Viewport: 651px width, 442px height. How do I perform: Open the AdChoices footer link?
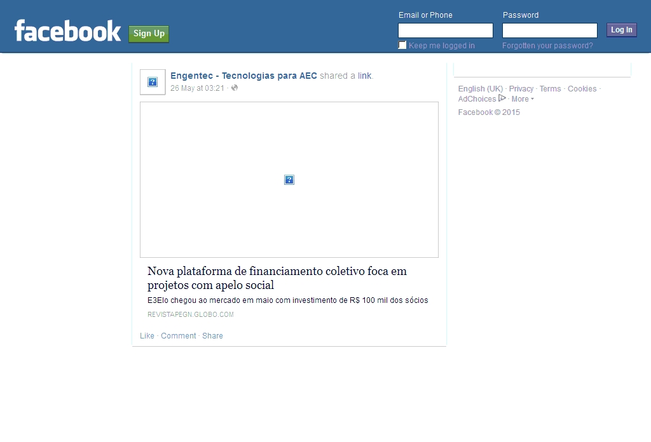click(x=477, y=99)
